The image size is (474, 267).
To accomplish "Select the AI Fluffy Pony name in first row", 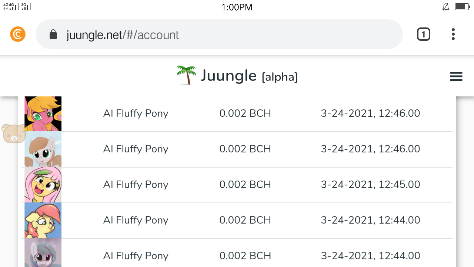I will point(136,113).
